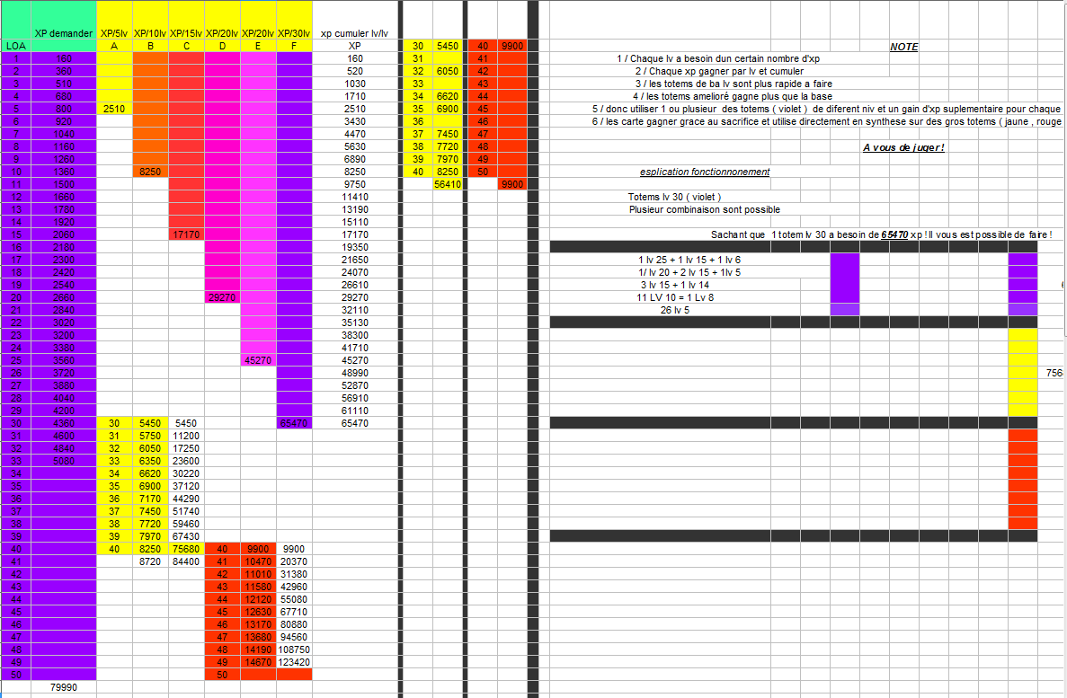This screenshot has width=1067, height=698.
Task: Click the "Totems lv 30 ( violet )" cell
Action: [x=674, y=197]
